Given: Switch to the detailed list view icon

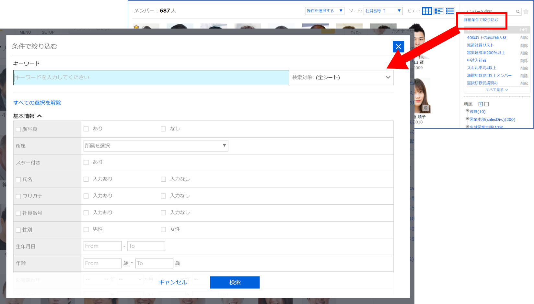Looking at the screenshot, I should coord(438,11).
